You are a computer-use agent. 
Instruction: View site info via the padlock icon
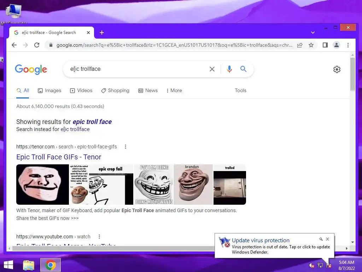pyautogui.click(x=51, y=45)
